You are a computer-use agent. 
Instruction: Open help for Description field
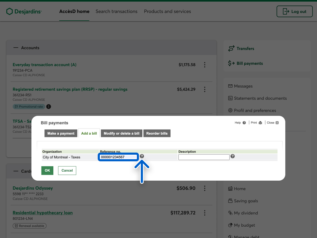232,156
